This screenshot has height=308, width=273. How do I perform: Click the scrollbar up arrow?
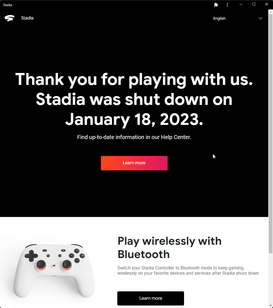(271, 11)
